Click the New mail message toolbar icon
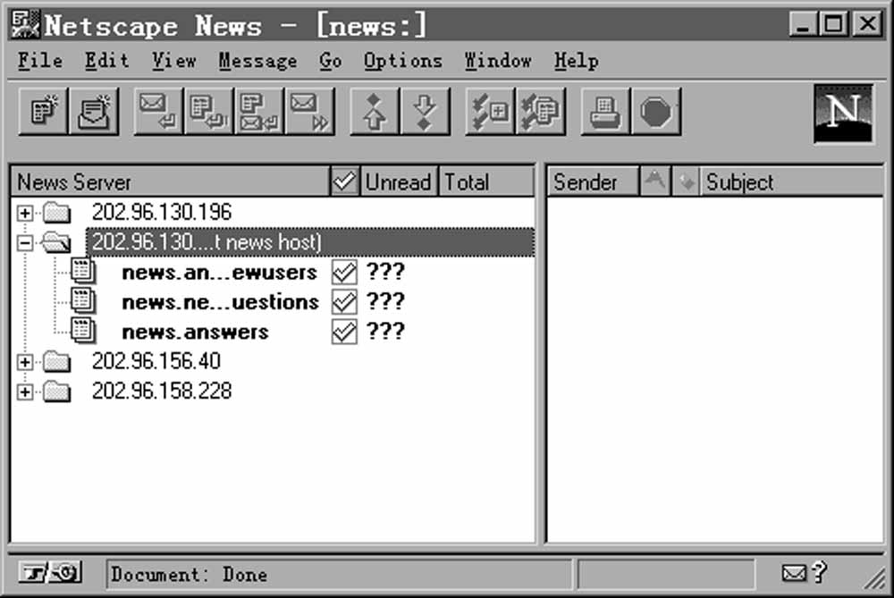894x598 pixels. (x=94, y=111)
